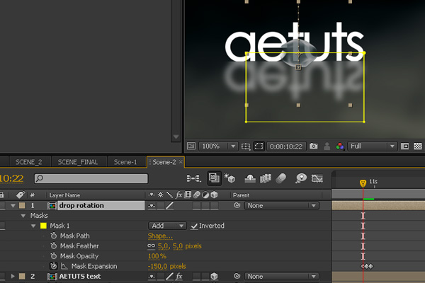Click the Show Snapshot person icon
This screenshot has width=425, height=283.
point(327,146)
